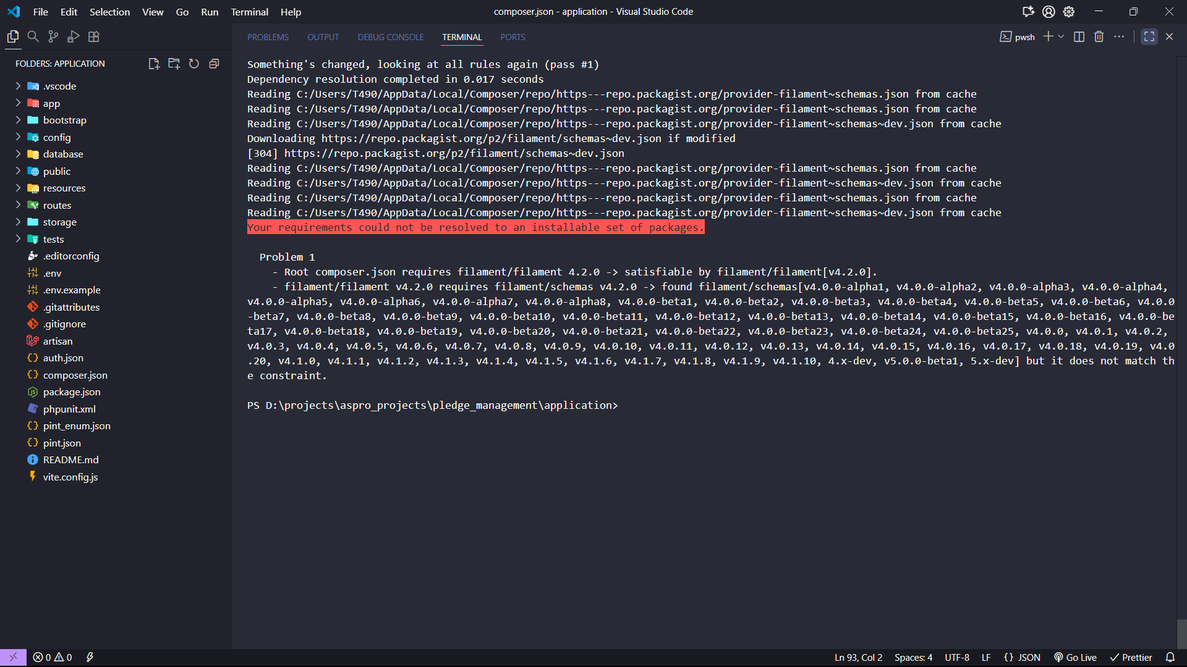
Task: Expand the database folder
Action: coord(63,154)
